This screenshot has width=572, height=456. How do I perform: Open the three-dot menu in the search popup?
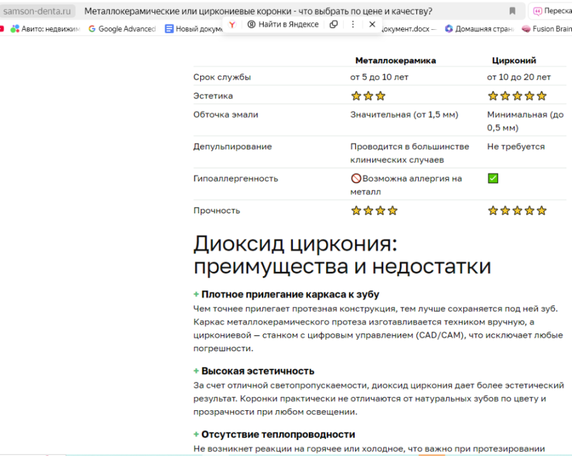coord(353,24)
